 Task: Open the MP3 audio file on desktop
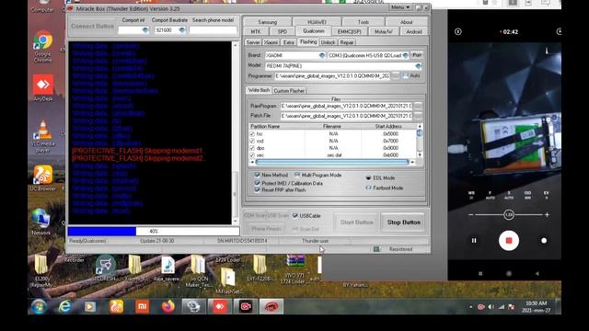[x=167, y=268]
